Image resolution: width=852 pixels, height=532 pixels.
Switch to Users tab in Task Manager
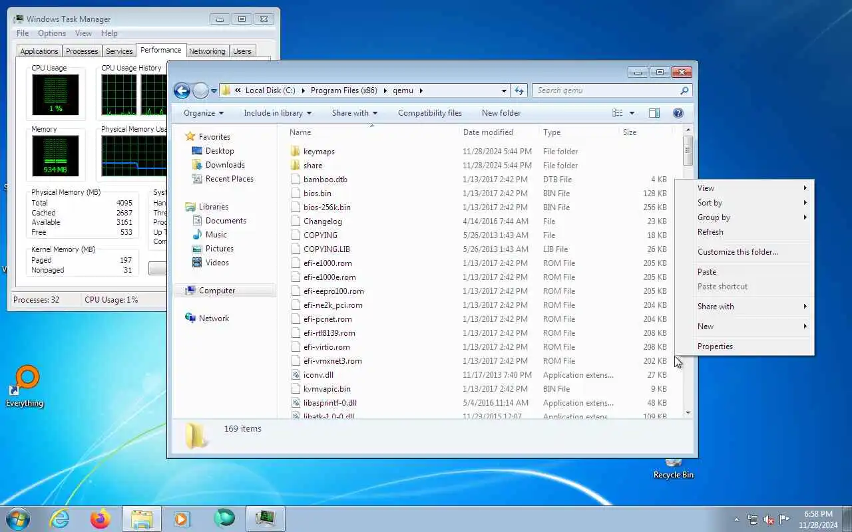pos(242,51)
